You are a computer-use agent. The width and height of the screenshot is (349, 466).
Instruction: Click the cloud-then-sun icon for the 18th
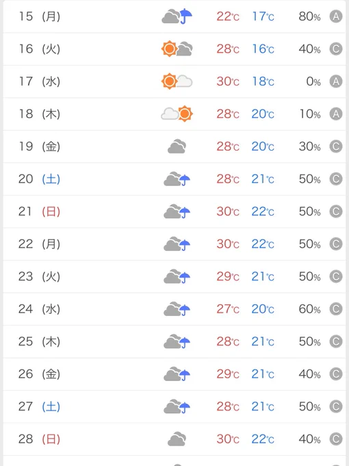click(x=177, y=114)
